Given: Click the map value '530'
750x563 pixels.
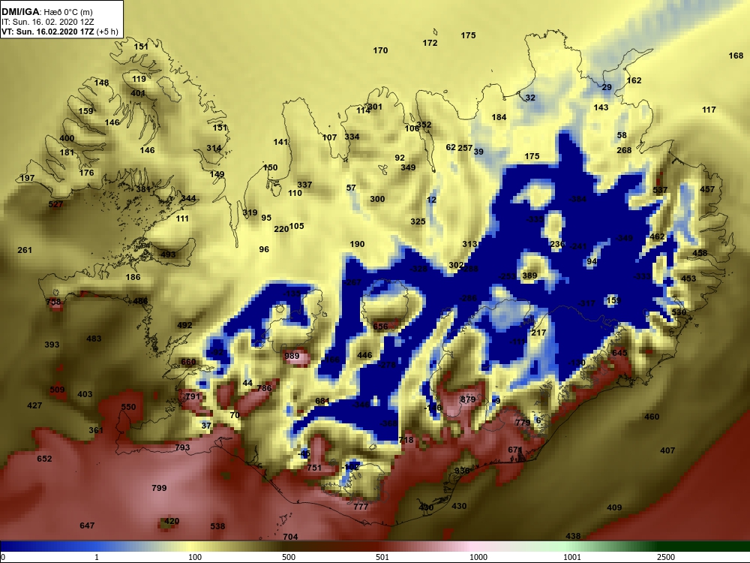Looking at the screenshot, I should tap(679, 312).
